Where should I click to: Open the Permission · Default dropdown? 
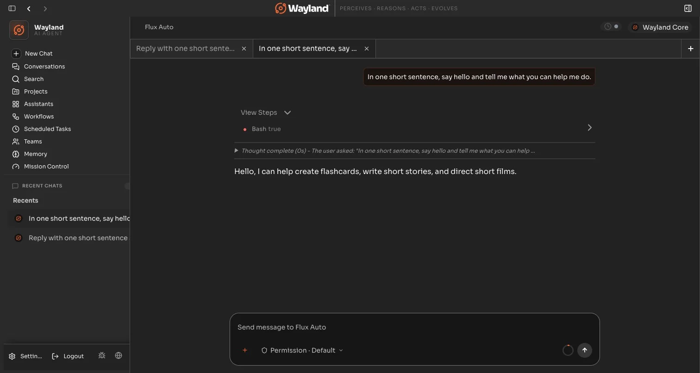click(302, 350)
